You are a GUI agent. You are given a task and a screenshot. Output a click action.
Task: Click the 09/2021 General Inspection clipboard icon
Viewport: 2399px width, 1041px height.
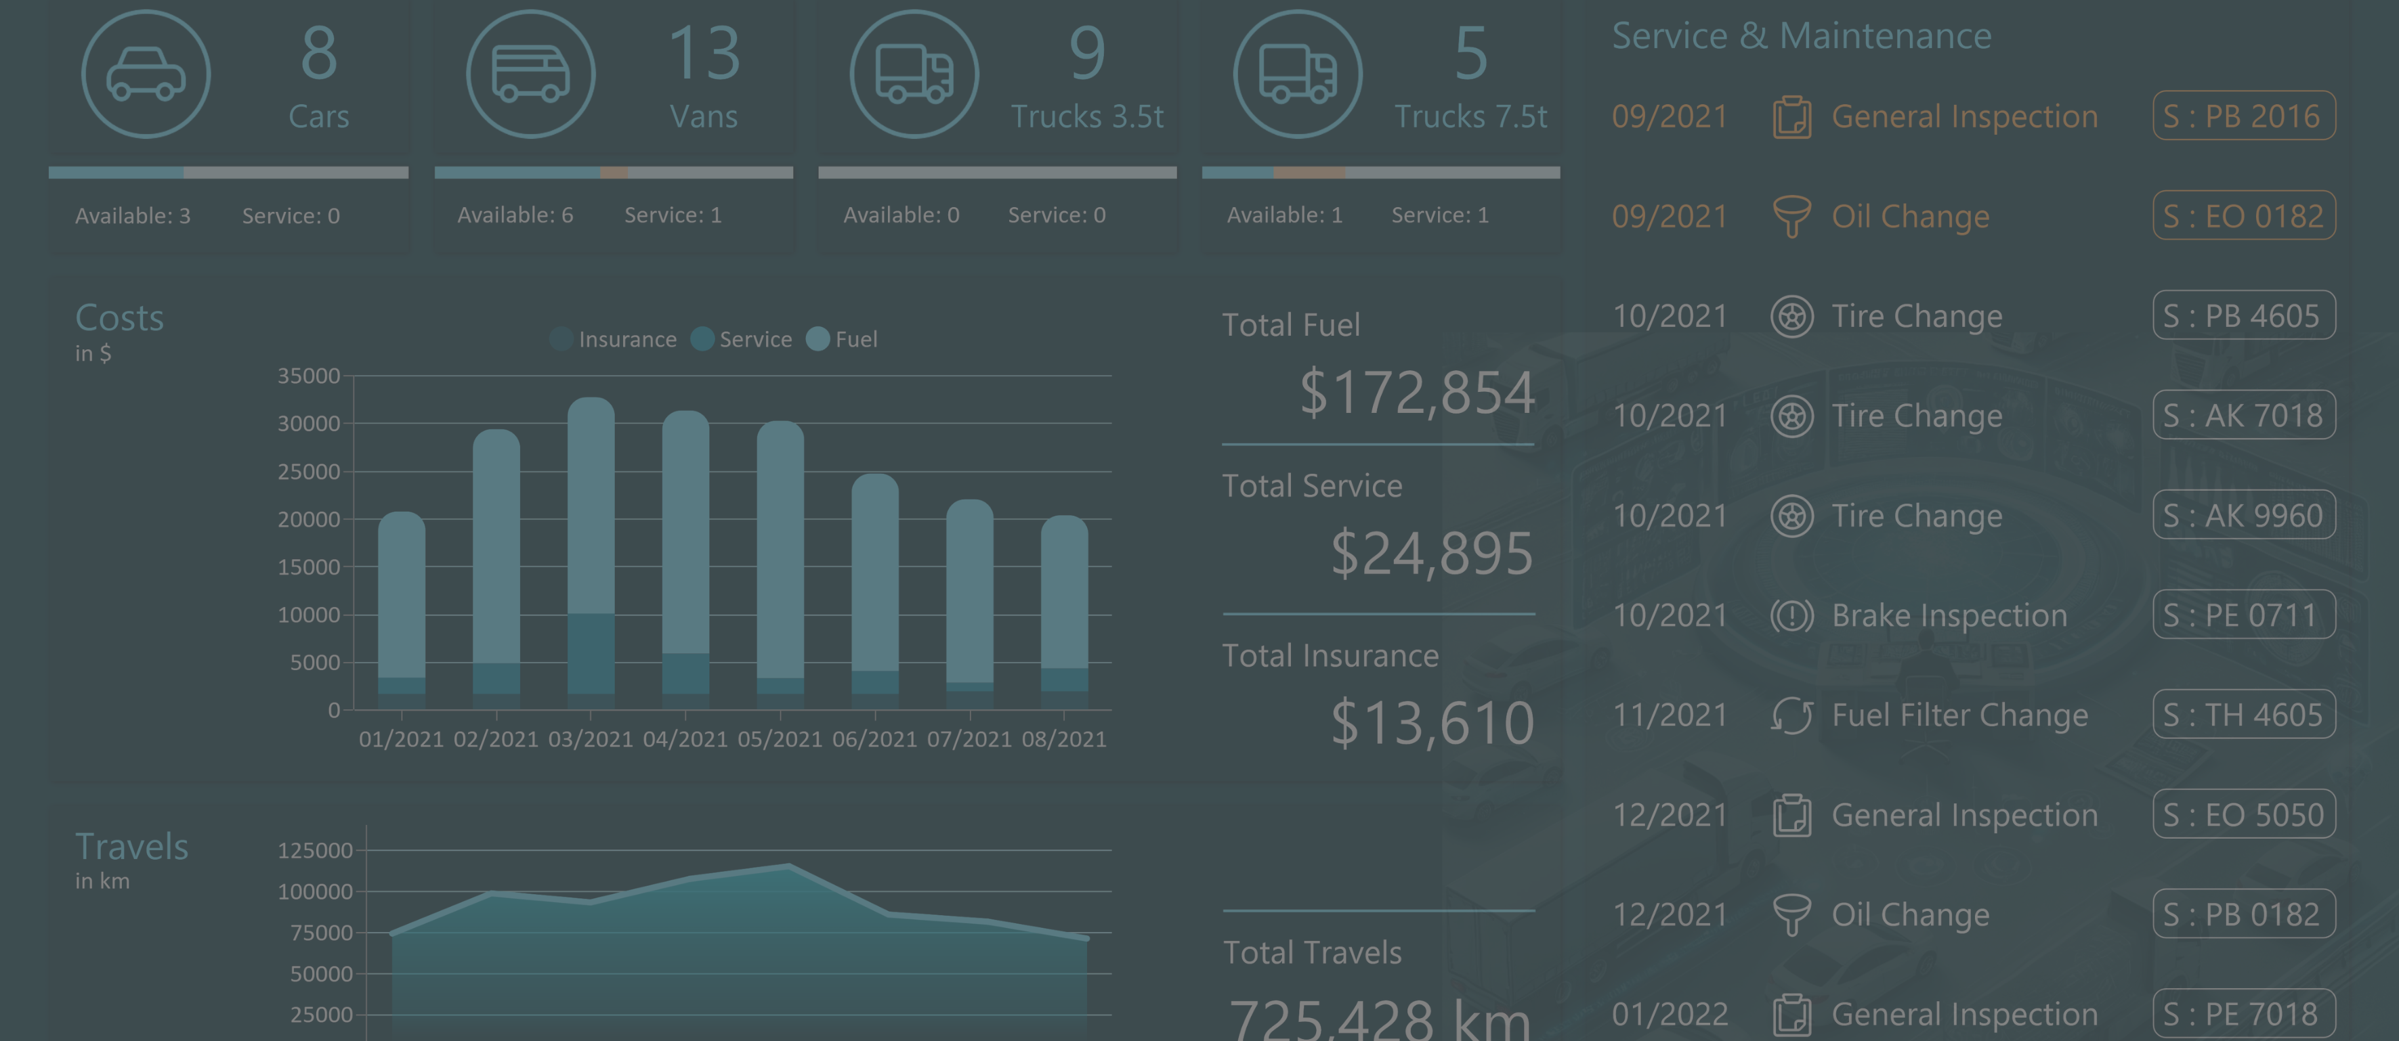(x=1791, y=117)
